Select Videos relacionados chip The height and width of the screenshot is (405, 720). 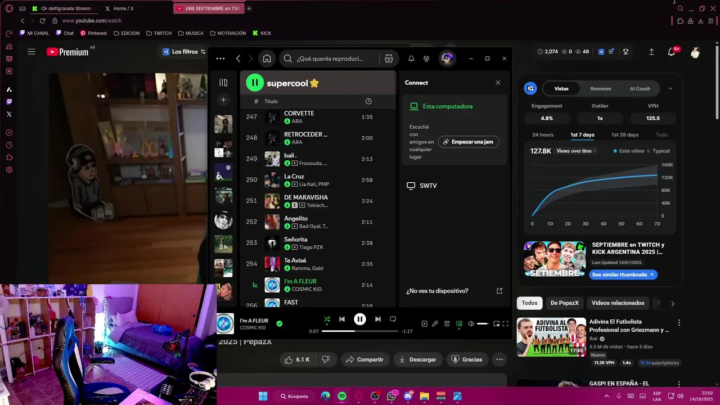point(618,303)
